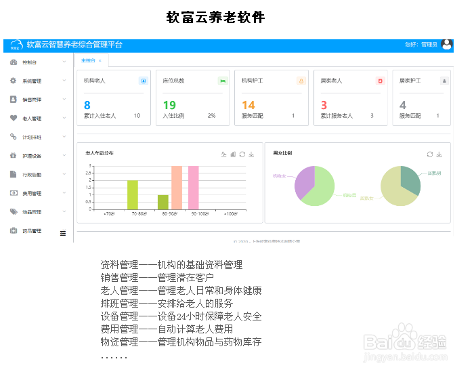Switch 老人年龄分布 chart to bar view

(x=233, y=154)
